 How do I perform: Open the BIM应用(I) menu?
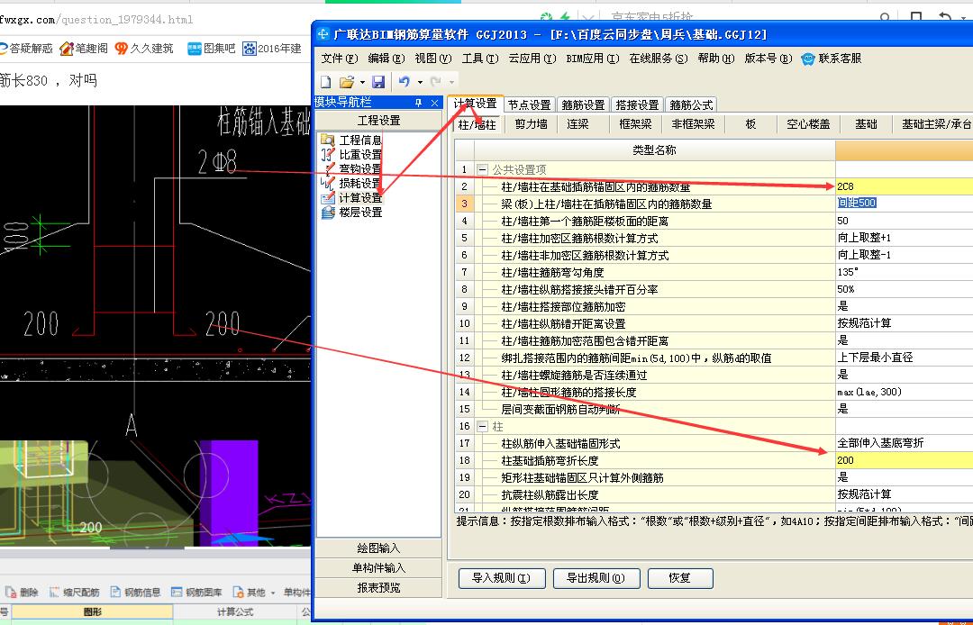coord(593,59)
